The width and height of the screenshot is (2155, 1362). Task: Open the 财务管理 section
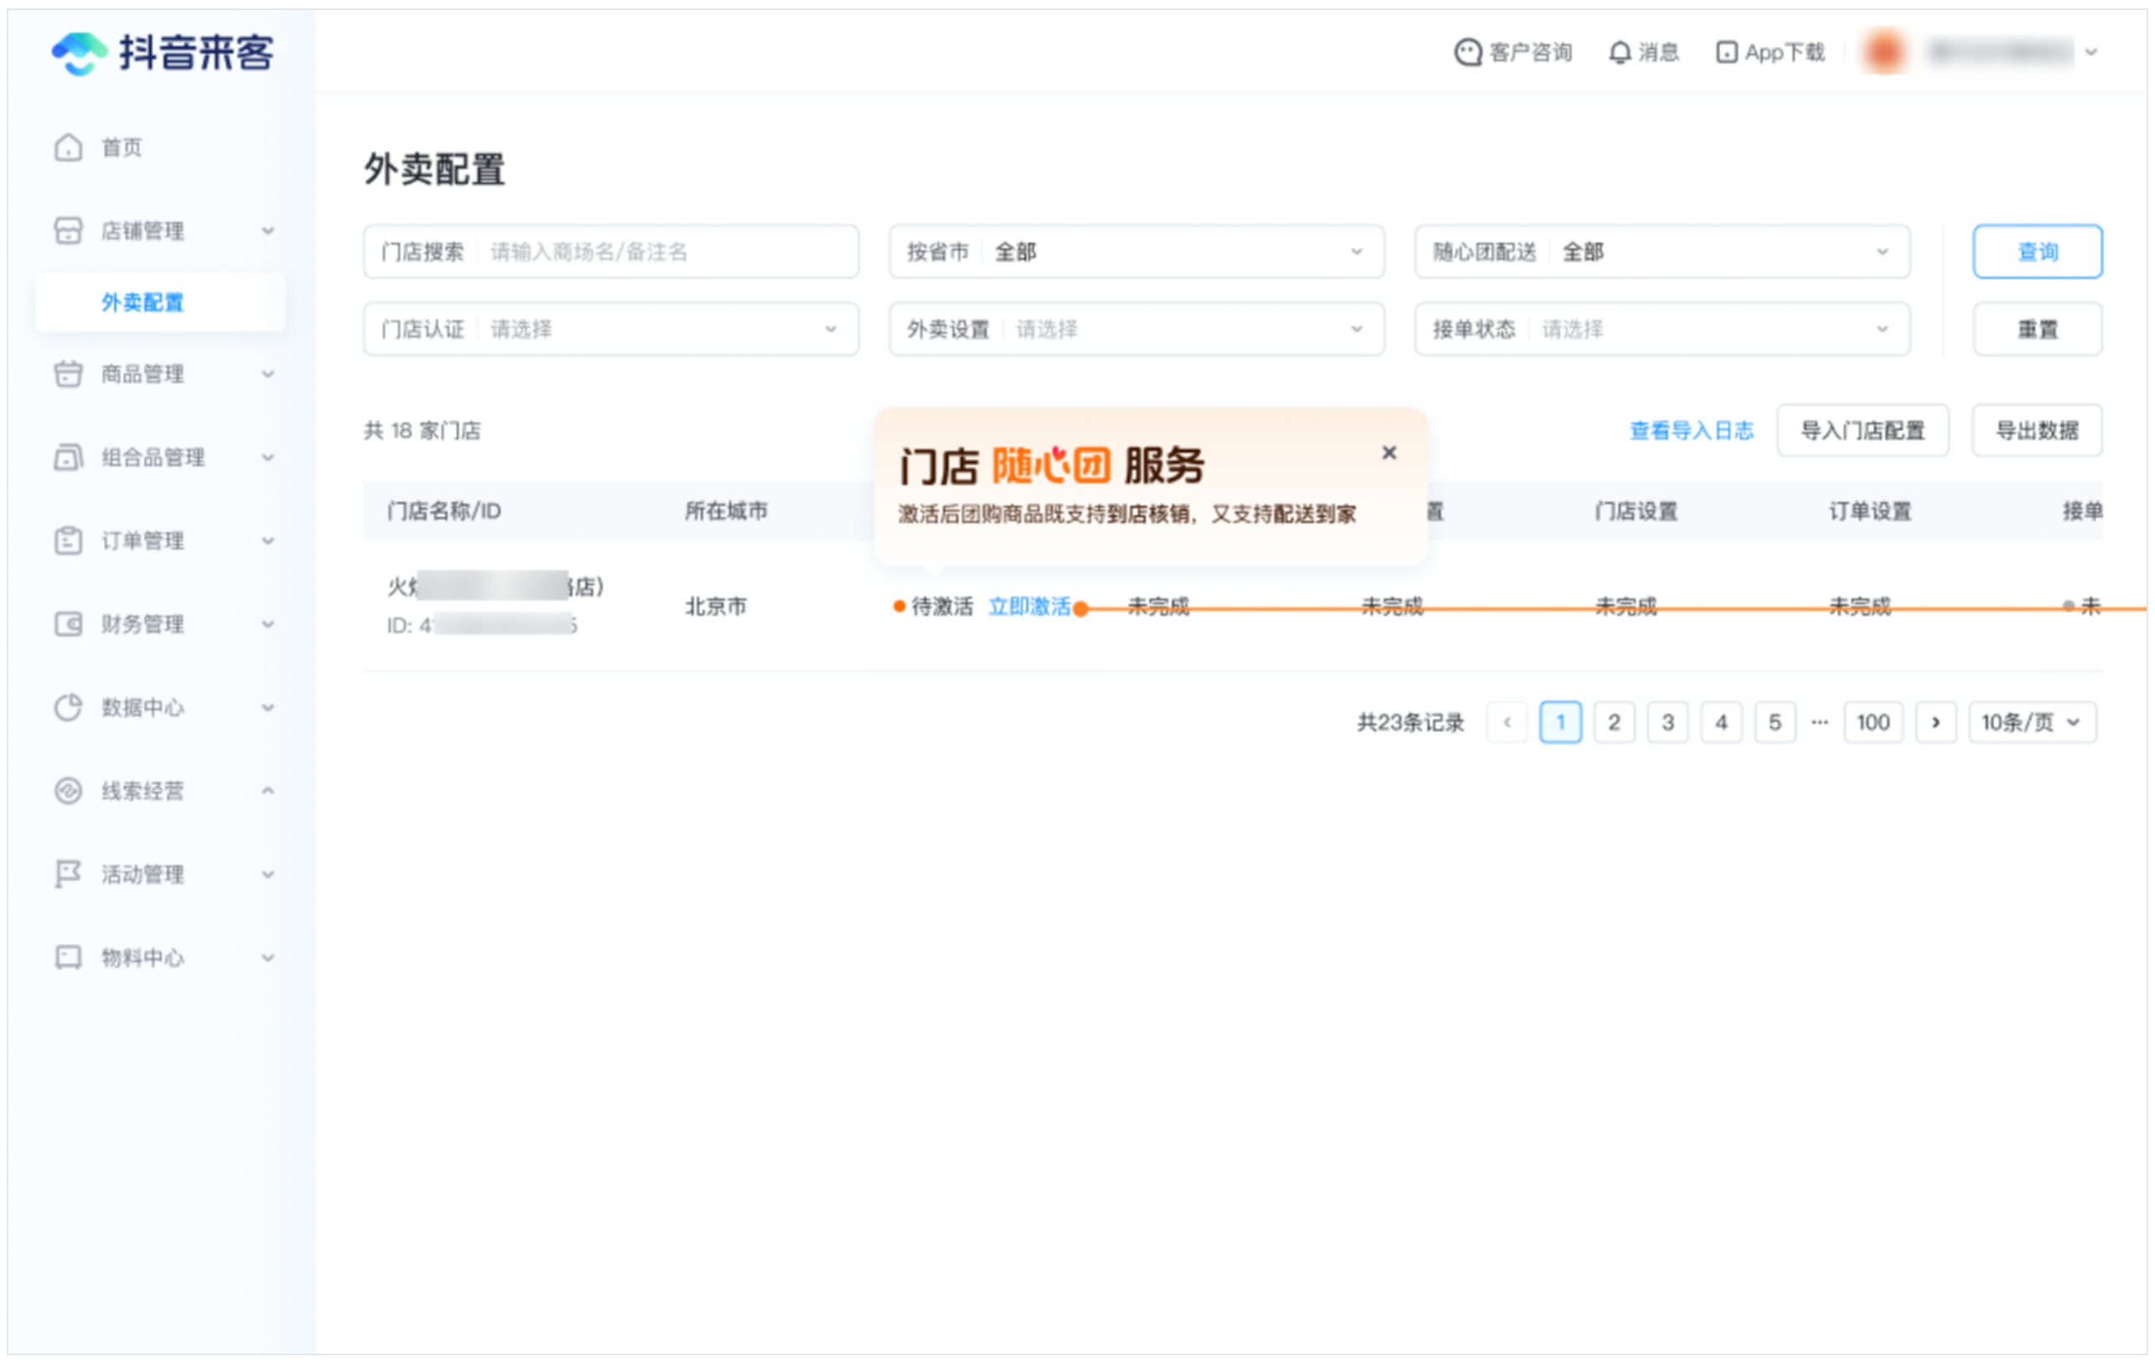point(143,624)
